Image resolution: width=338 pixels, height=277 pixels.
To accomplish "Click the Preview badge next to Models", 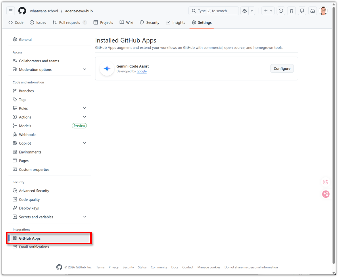I will click(79, 126).
